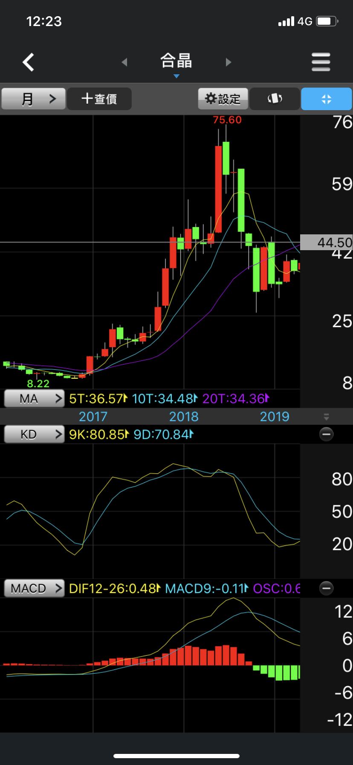Open 設定 gear settings
The image size is (353, 765).
coord(223,99)
